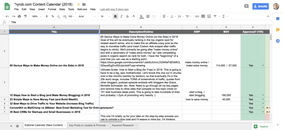Select the Paint format roller icon
283x130 pixels.
point(25,16)
